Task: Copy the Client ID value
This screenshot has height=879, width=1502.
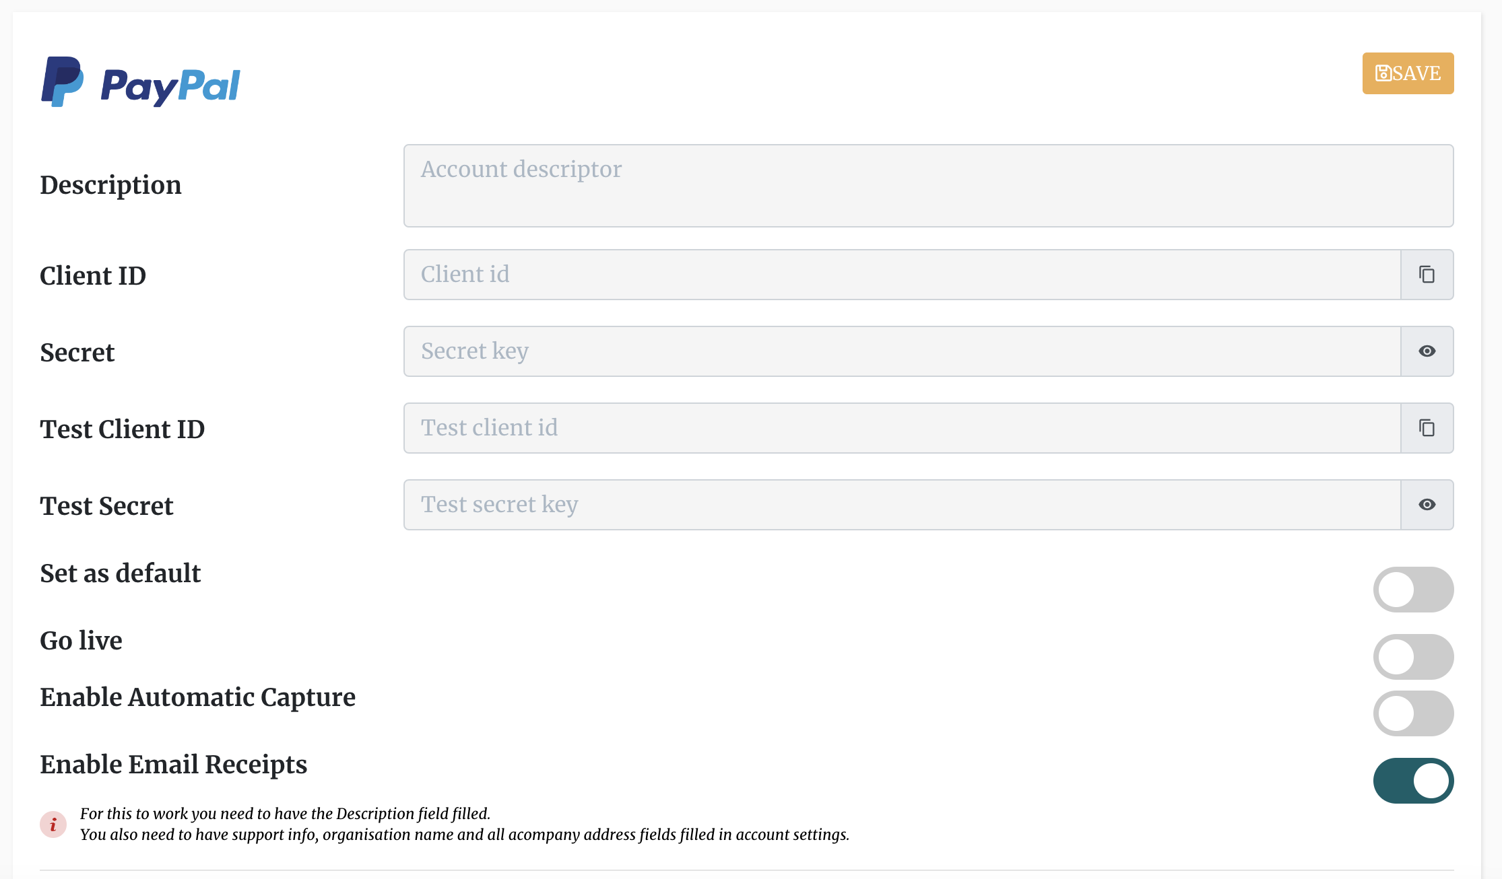Action: point(1427,275)
